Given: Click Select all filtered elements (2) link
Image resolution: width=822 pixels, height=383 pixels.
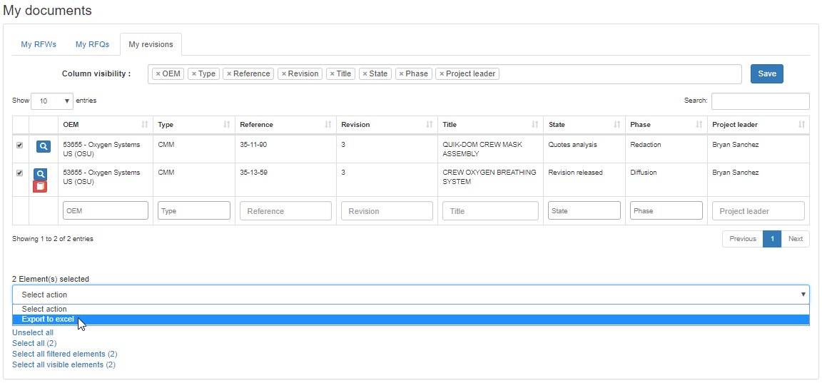Looking at the screenshot, I should (64, 354).
